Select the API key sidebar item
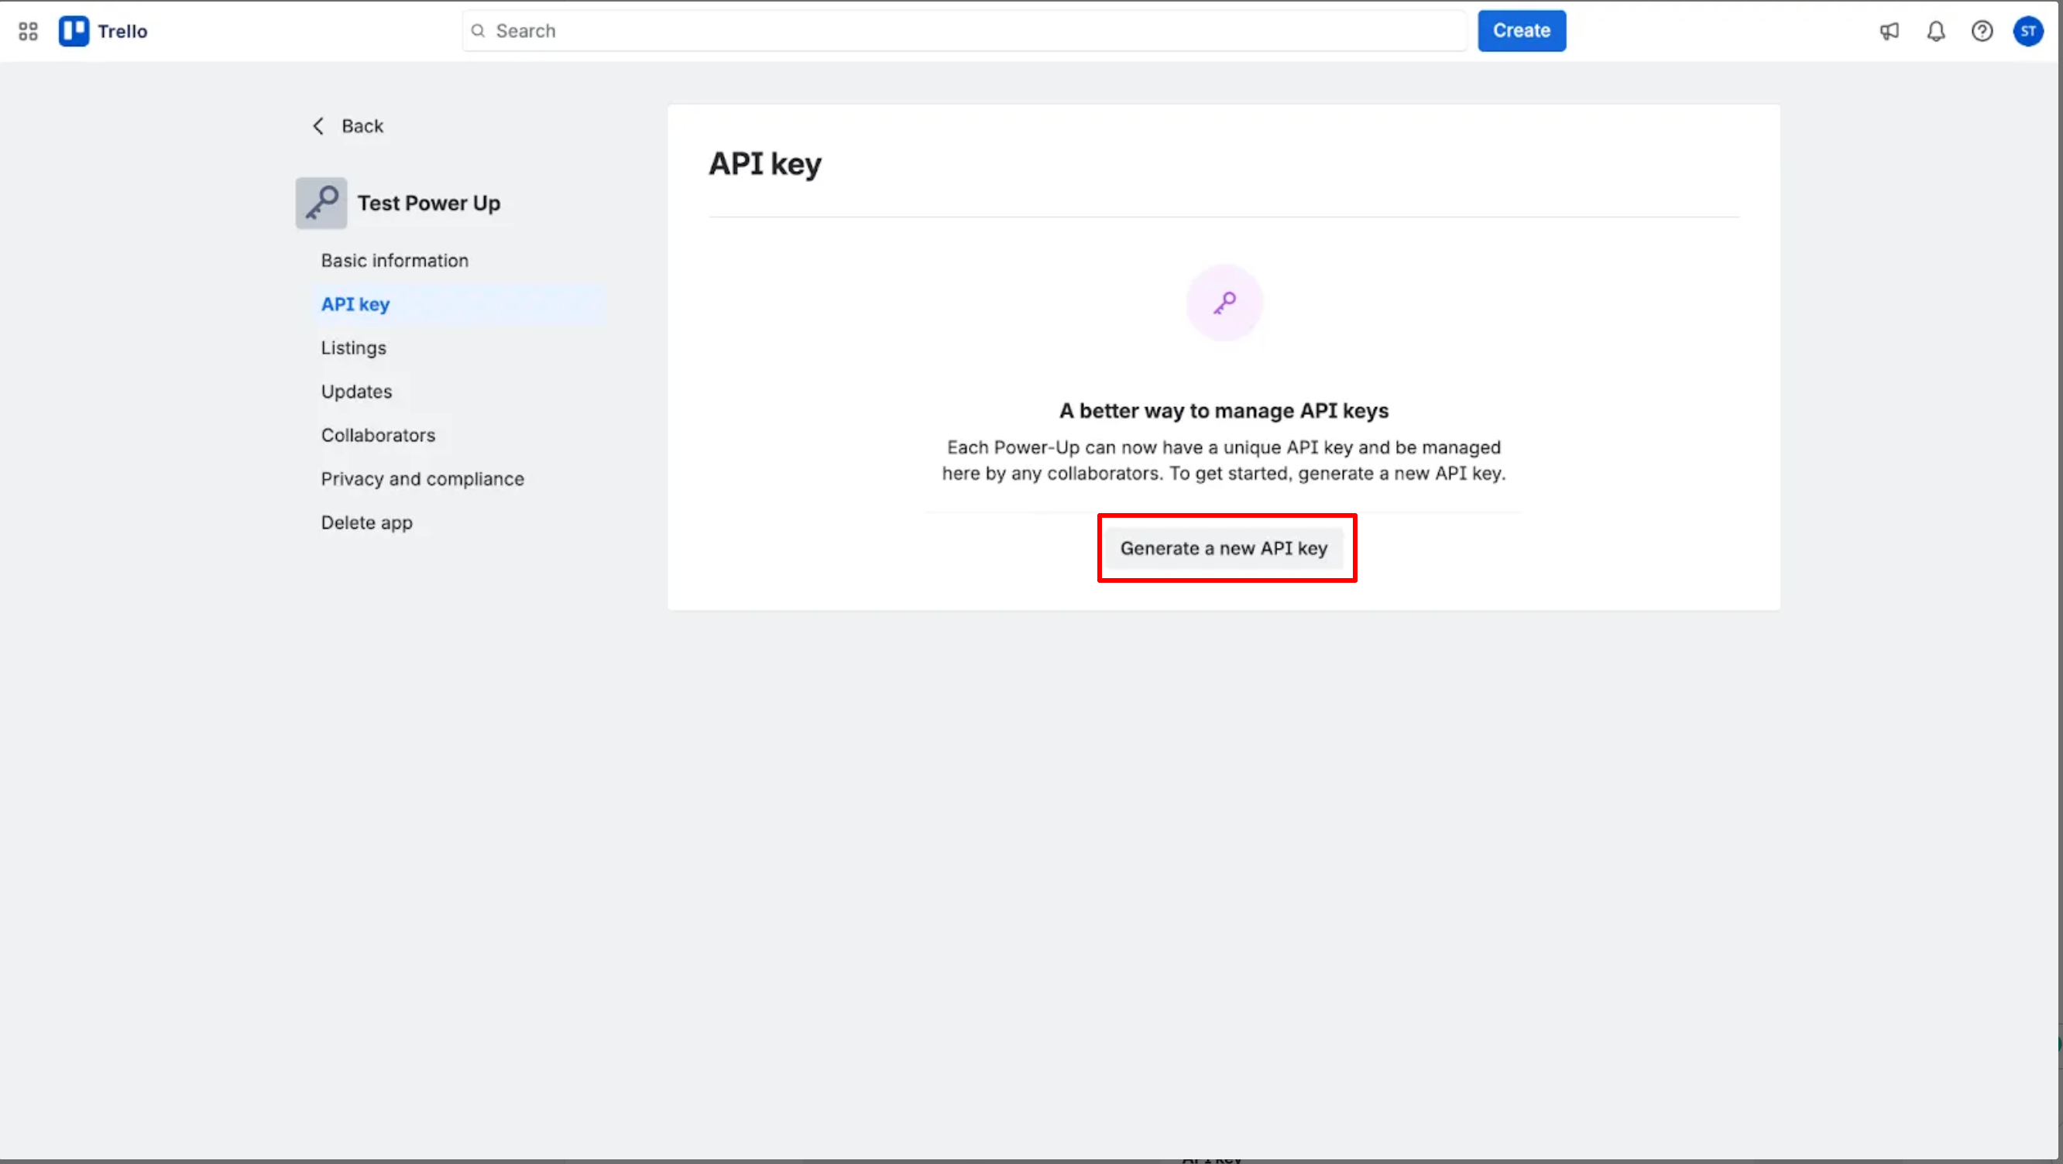2063x1164 pixels. 355,304
